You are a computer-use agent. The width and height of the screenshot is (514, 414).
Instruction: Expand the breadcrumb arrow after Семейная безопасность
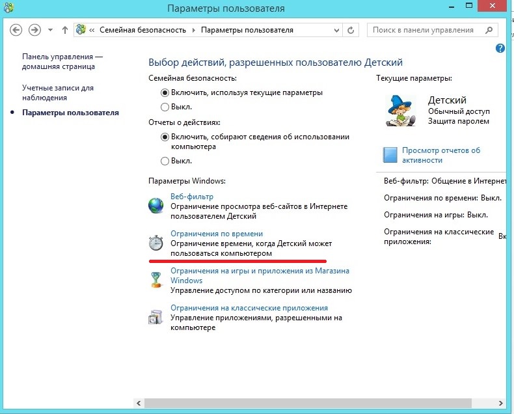pos(194,30)
